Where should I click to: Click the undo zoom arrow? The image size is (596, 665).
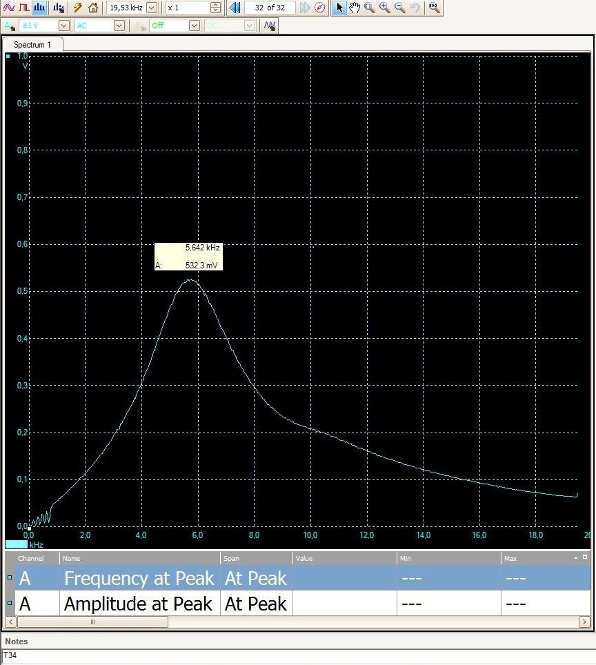pyautogui.click(x=415, y=8)
